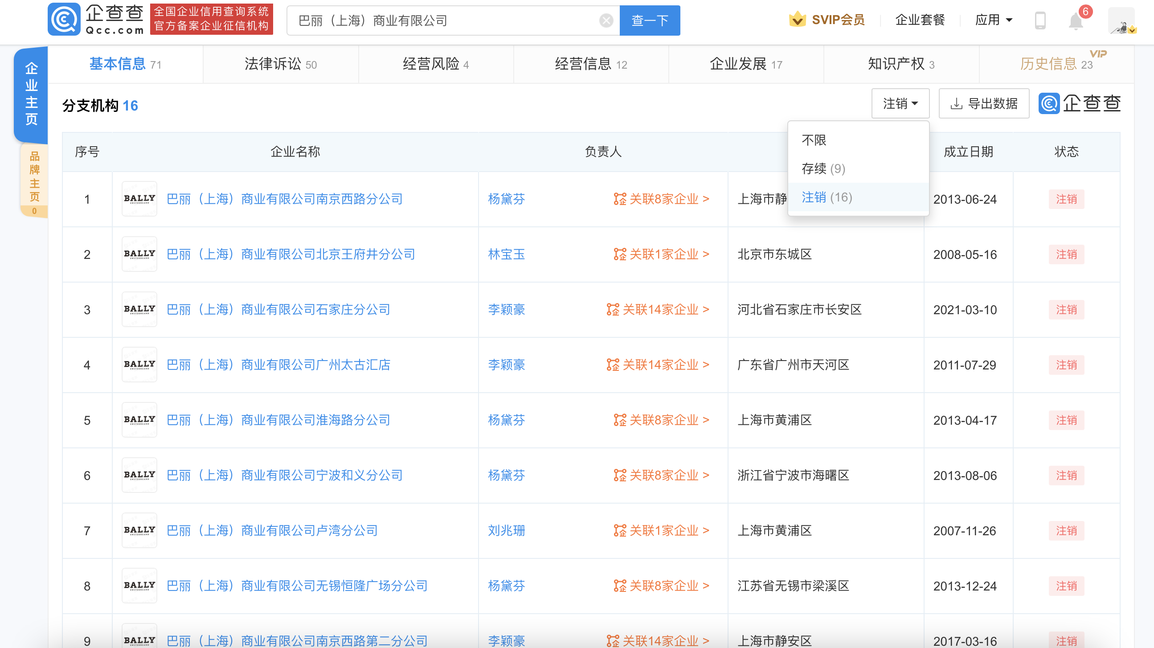
Task: Expand the 应用 dropdown menu
Action: pos(994,20)
